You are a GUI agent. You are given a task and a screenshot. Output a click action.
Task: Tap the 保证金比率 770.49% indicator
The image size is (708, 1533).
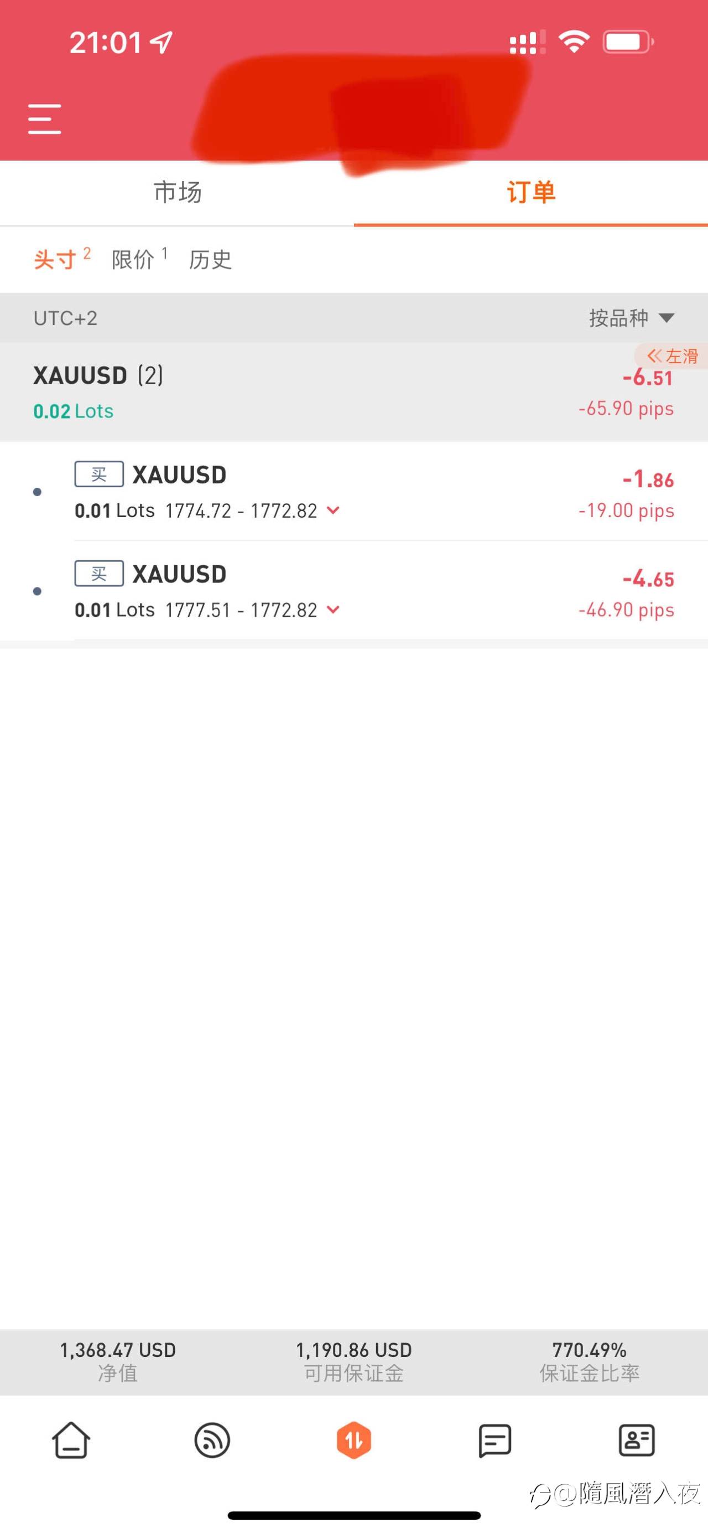(x=589, y=1362)
